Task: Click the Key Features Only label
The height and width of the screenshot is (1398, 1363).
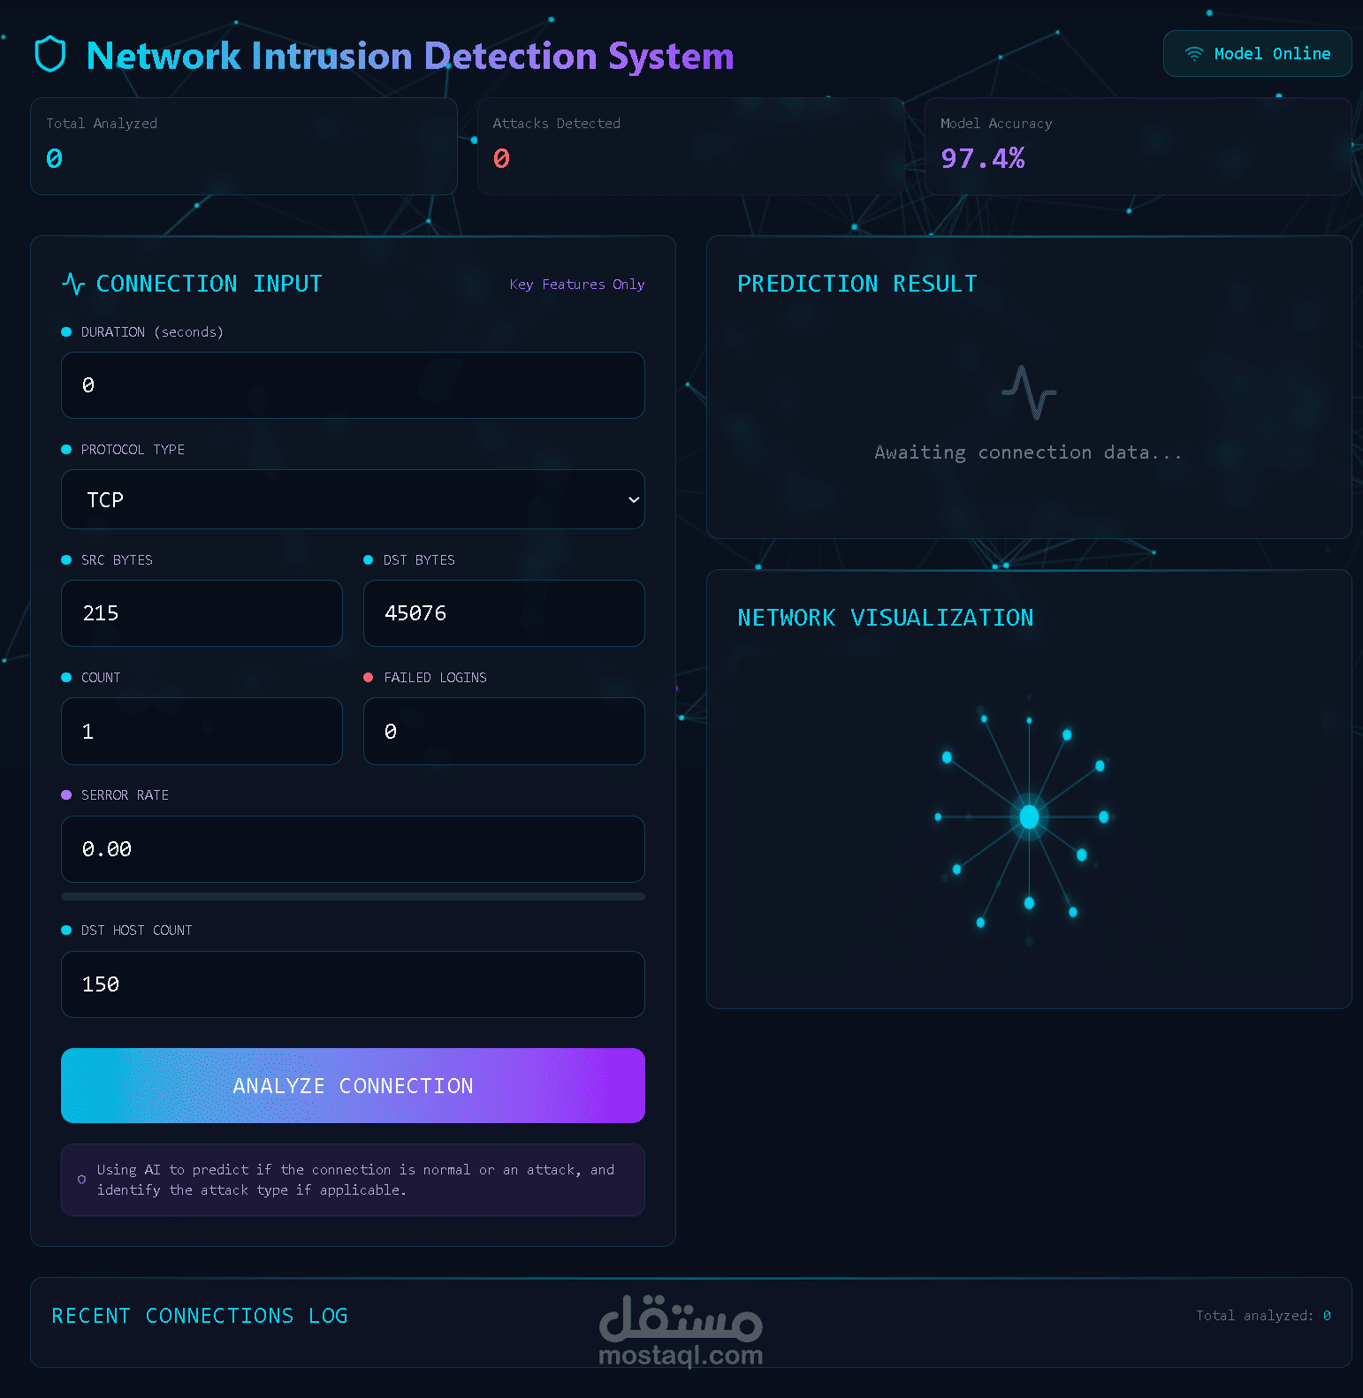Action: coord(577,285)
